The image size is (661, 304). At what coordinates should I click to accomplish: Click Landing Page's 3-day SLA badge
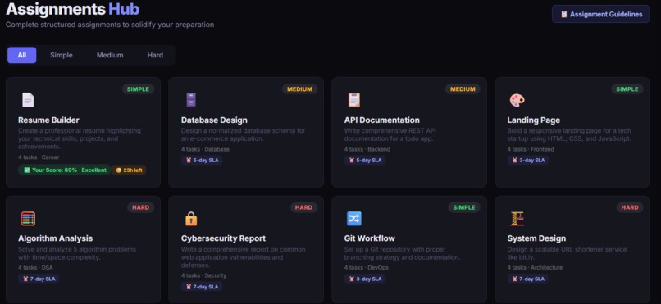click(528, 161)
